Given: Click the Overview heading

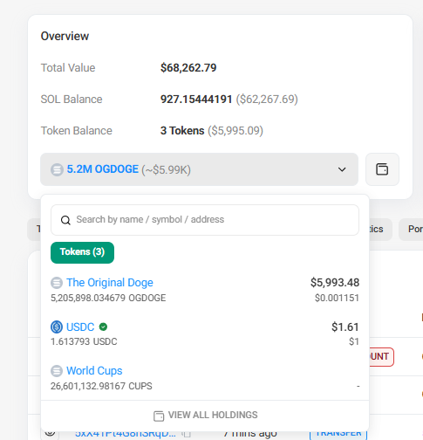Looking at the screenshot, I should pyautogui.click(x=65, y=36).
